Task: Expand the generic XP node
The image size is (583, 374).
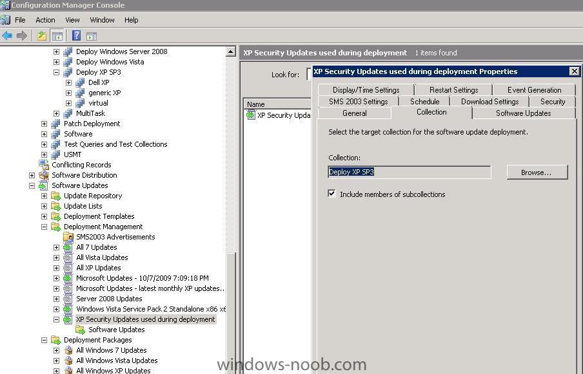Action: pyautogui.click(x=68, y=93)
